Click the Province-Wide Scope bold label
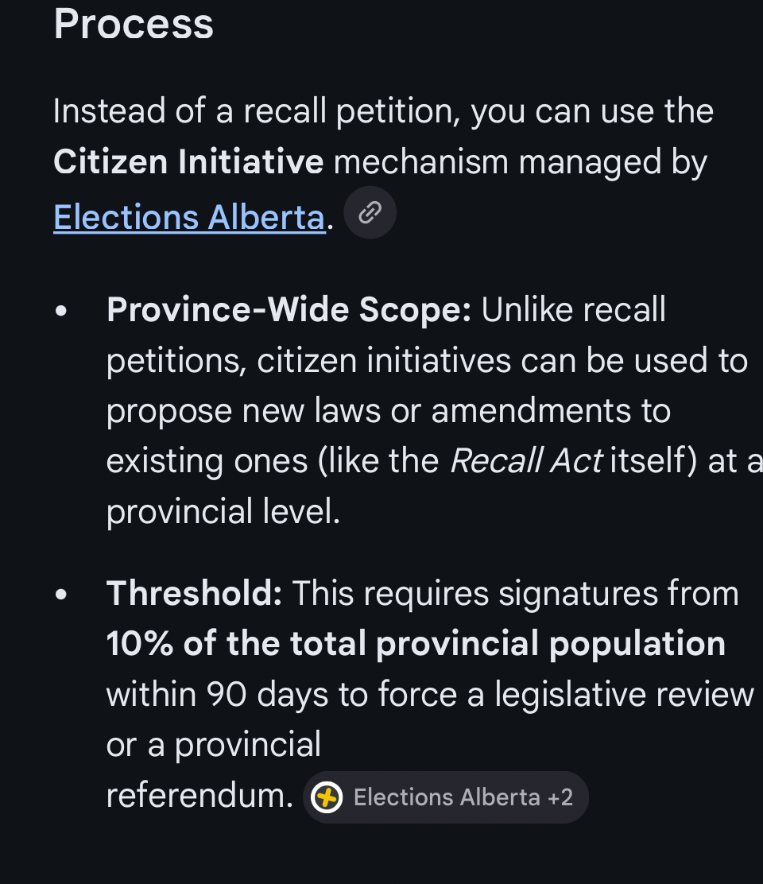 289,310
